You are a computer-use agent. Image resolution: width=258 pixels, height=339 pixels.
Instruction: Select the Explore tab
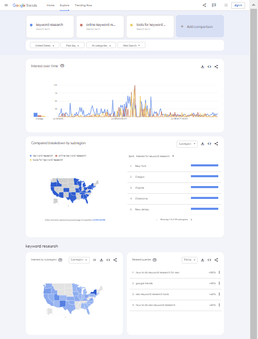click(x=64, y=5)
